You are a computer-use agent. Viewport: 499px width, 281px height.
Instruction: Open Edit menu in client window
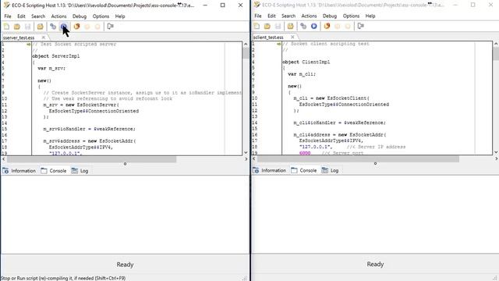(x=271, y=16)
